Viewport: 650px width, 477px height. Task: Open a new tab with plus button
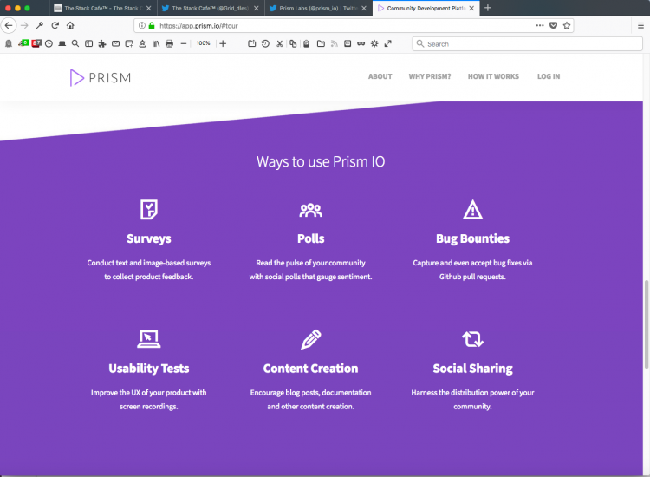pos(488,8)
